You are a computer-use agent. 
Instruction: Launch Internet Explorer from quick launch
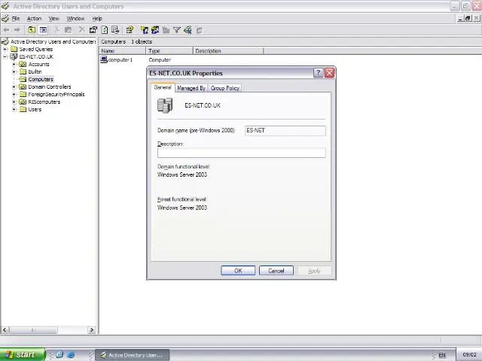pos(71,355)
